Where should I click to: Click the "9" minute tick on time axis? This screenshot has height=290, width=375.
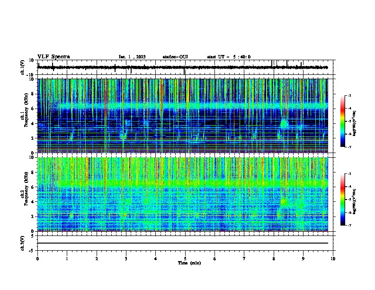tap(303, 259)
